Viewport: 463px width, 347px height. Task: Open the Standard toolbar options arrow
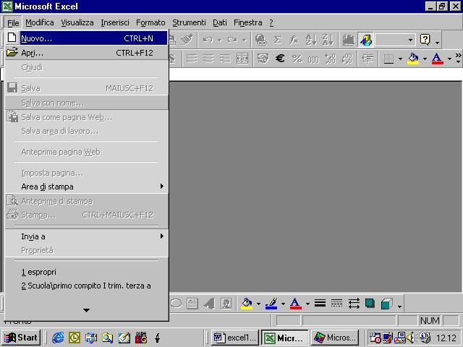click(x=437, y=41)
